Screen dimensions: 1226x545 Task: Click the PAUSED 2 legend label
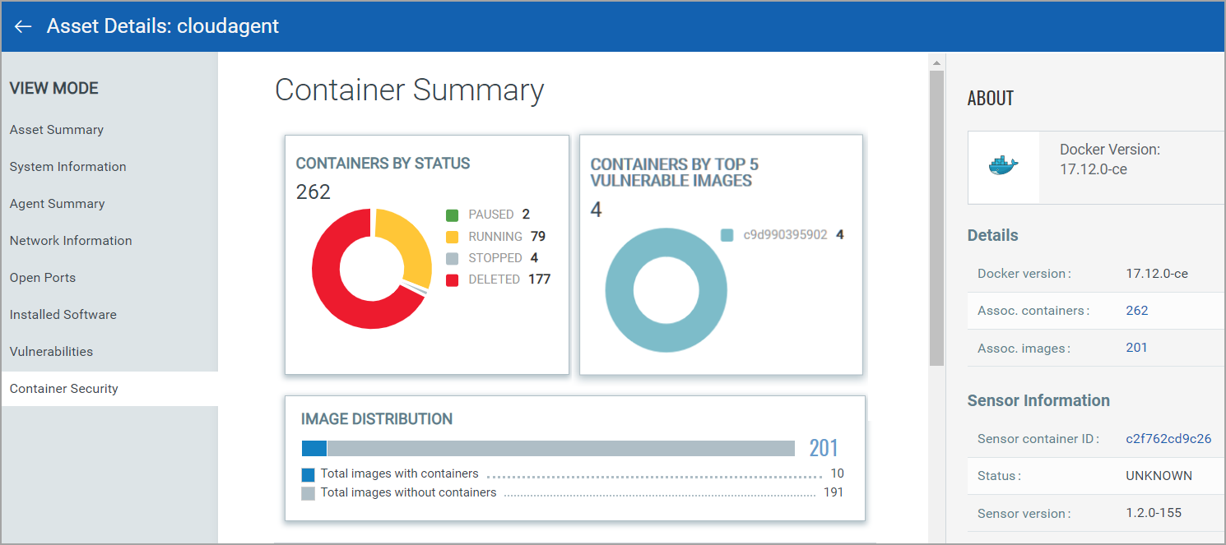click(499, 215)
